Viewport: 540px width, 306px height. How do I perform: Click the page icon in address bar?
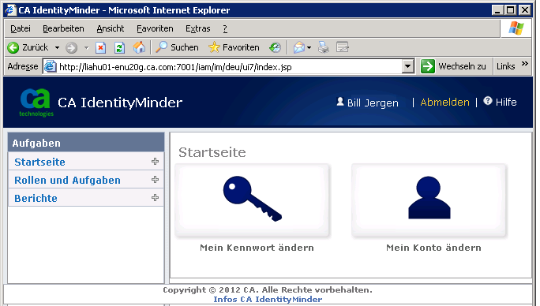coord(51,66)
